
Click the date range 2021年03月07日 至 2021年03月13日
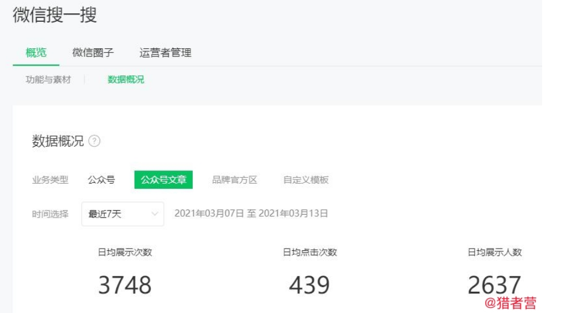tap(251, 213)
